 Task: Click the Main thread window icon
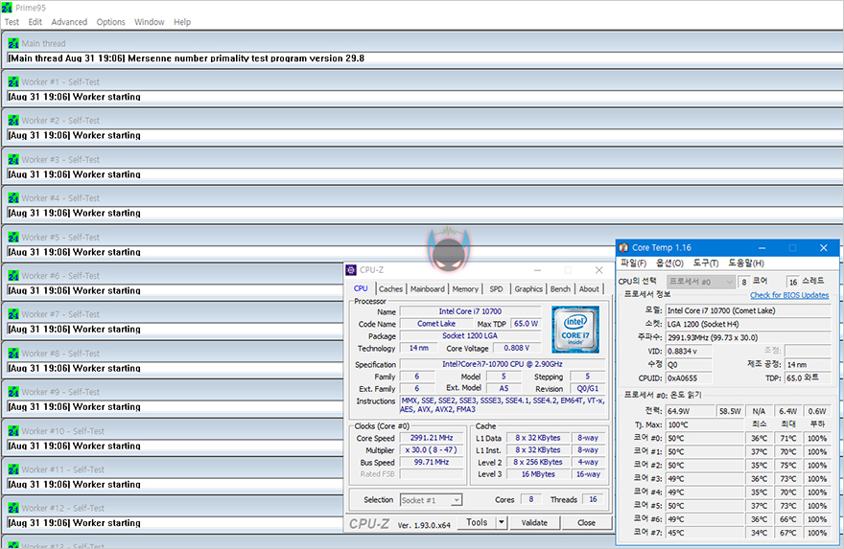pyautogui.click(x=13, y=43)
